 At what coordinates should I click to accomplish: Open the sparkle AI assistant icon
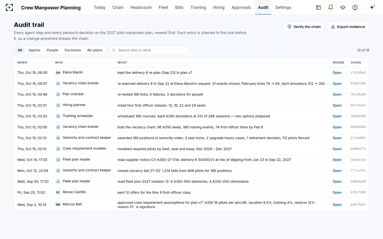[372, 7]
